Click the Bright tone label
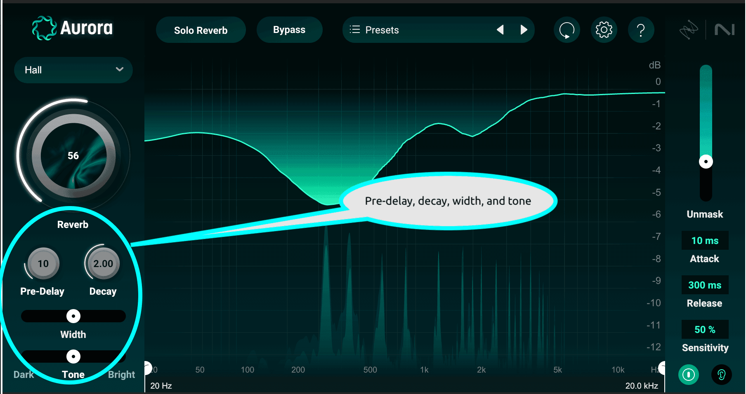Viewport: 746px width, 394px height. click(x=122, y=375)
